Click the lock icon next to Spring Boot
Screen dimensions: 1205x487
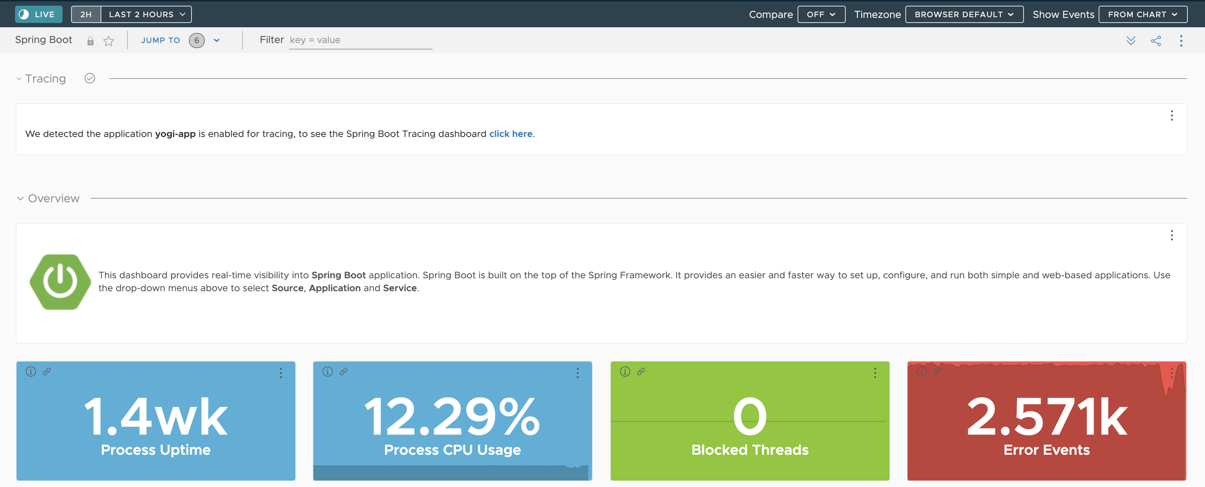coord(90,41)
